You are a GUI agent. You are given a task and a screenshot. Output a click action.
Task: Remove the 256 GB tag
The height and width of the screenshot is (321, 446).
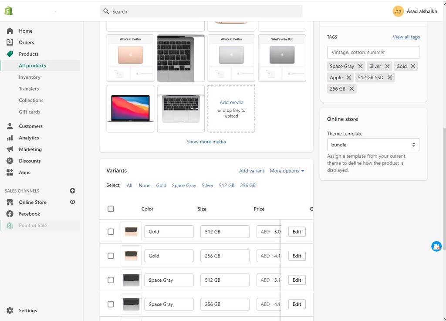(351, 89)
